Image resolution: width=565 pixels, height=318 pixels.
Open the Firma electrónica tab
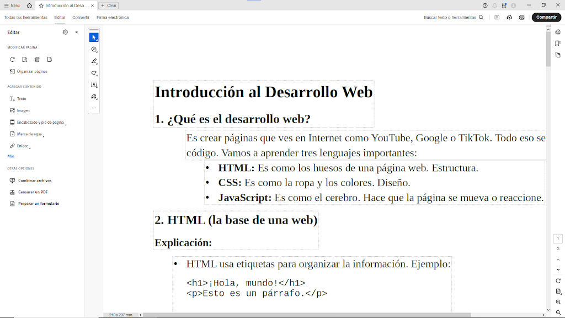(113, 18)
